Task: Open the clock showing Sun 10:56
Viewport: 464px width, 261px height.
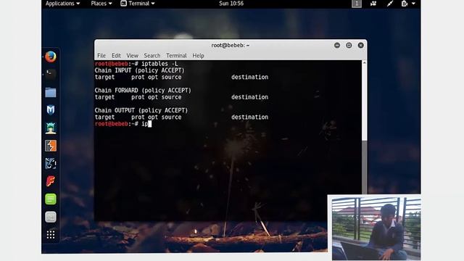Action: (x=231, y=4)
